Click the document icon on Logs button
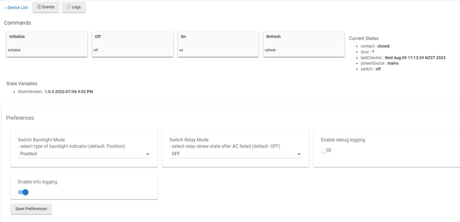Viewport: 460px width, 222px height. [x=69, y=7]
